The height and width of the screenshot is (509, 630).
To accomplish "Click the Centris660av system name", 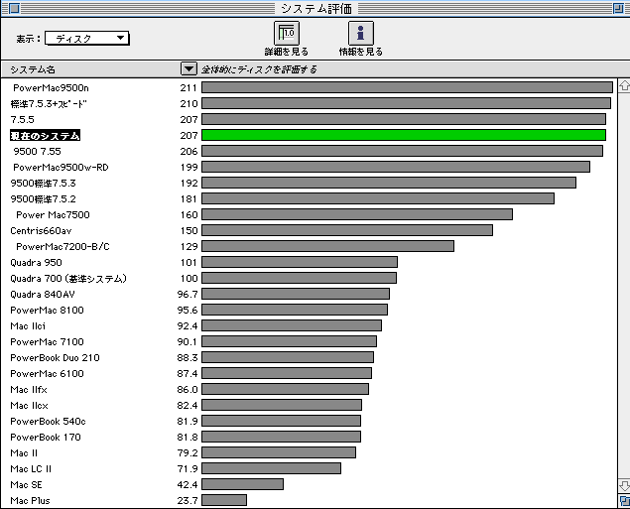I will 42,230.
